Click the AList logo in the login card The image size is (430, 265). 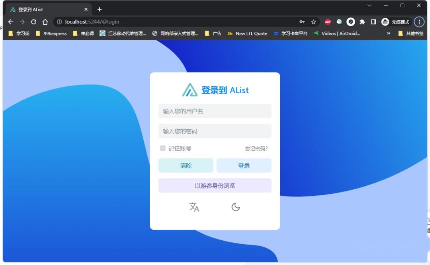click(x=190, y=90)
